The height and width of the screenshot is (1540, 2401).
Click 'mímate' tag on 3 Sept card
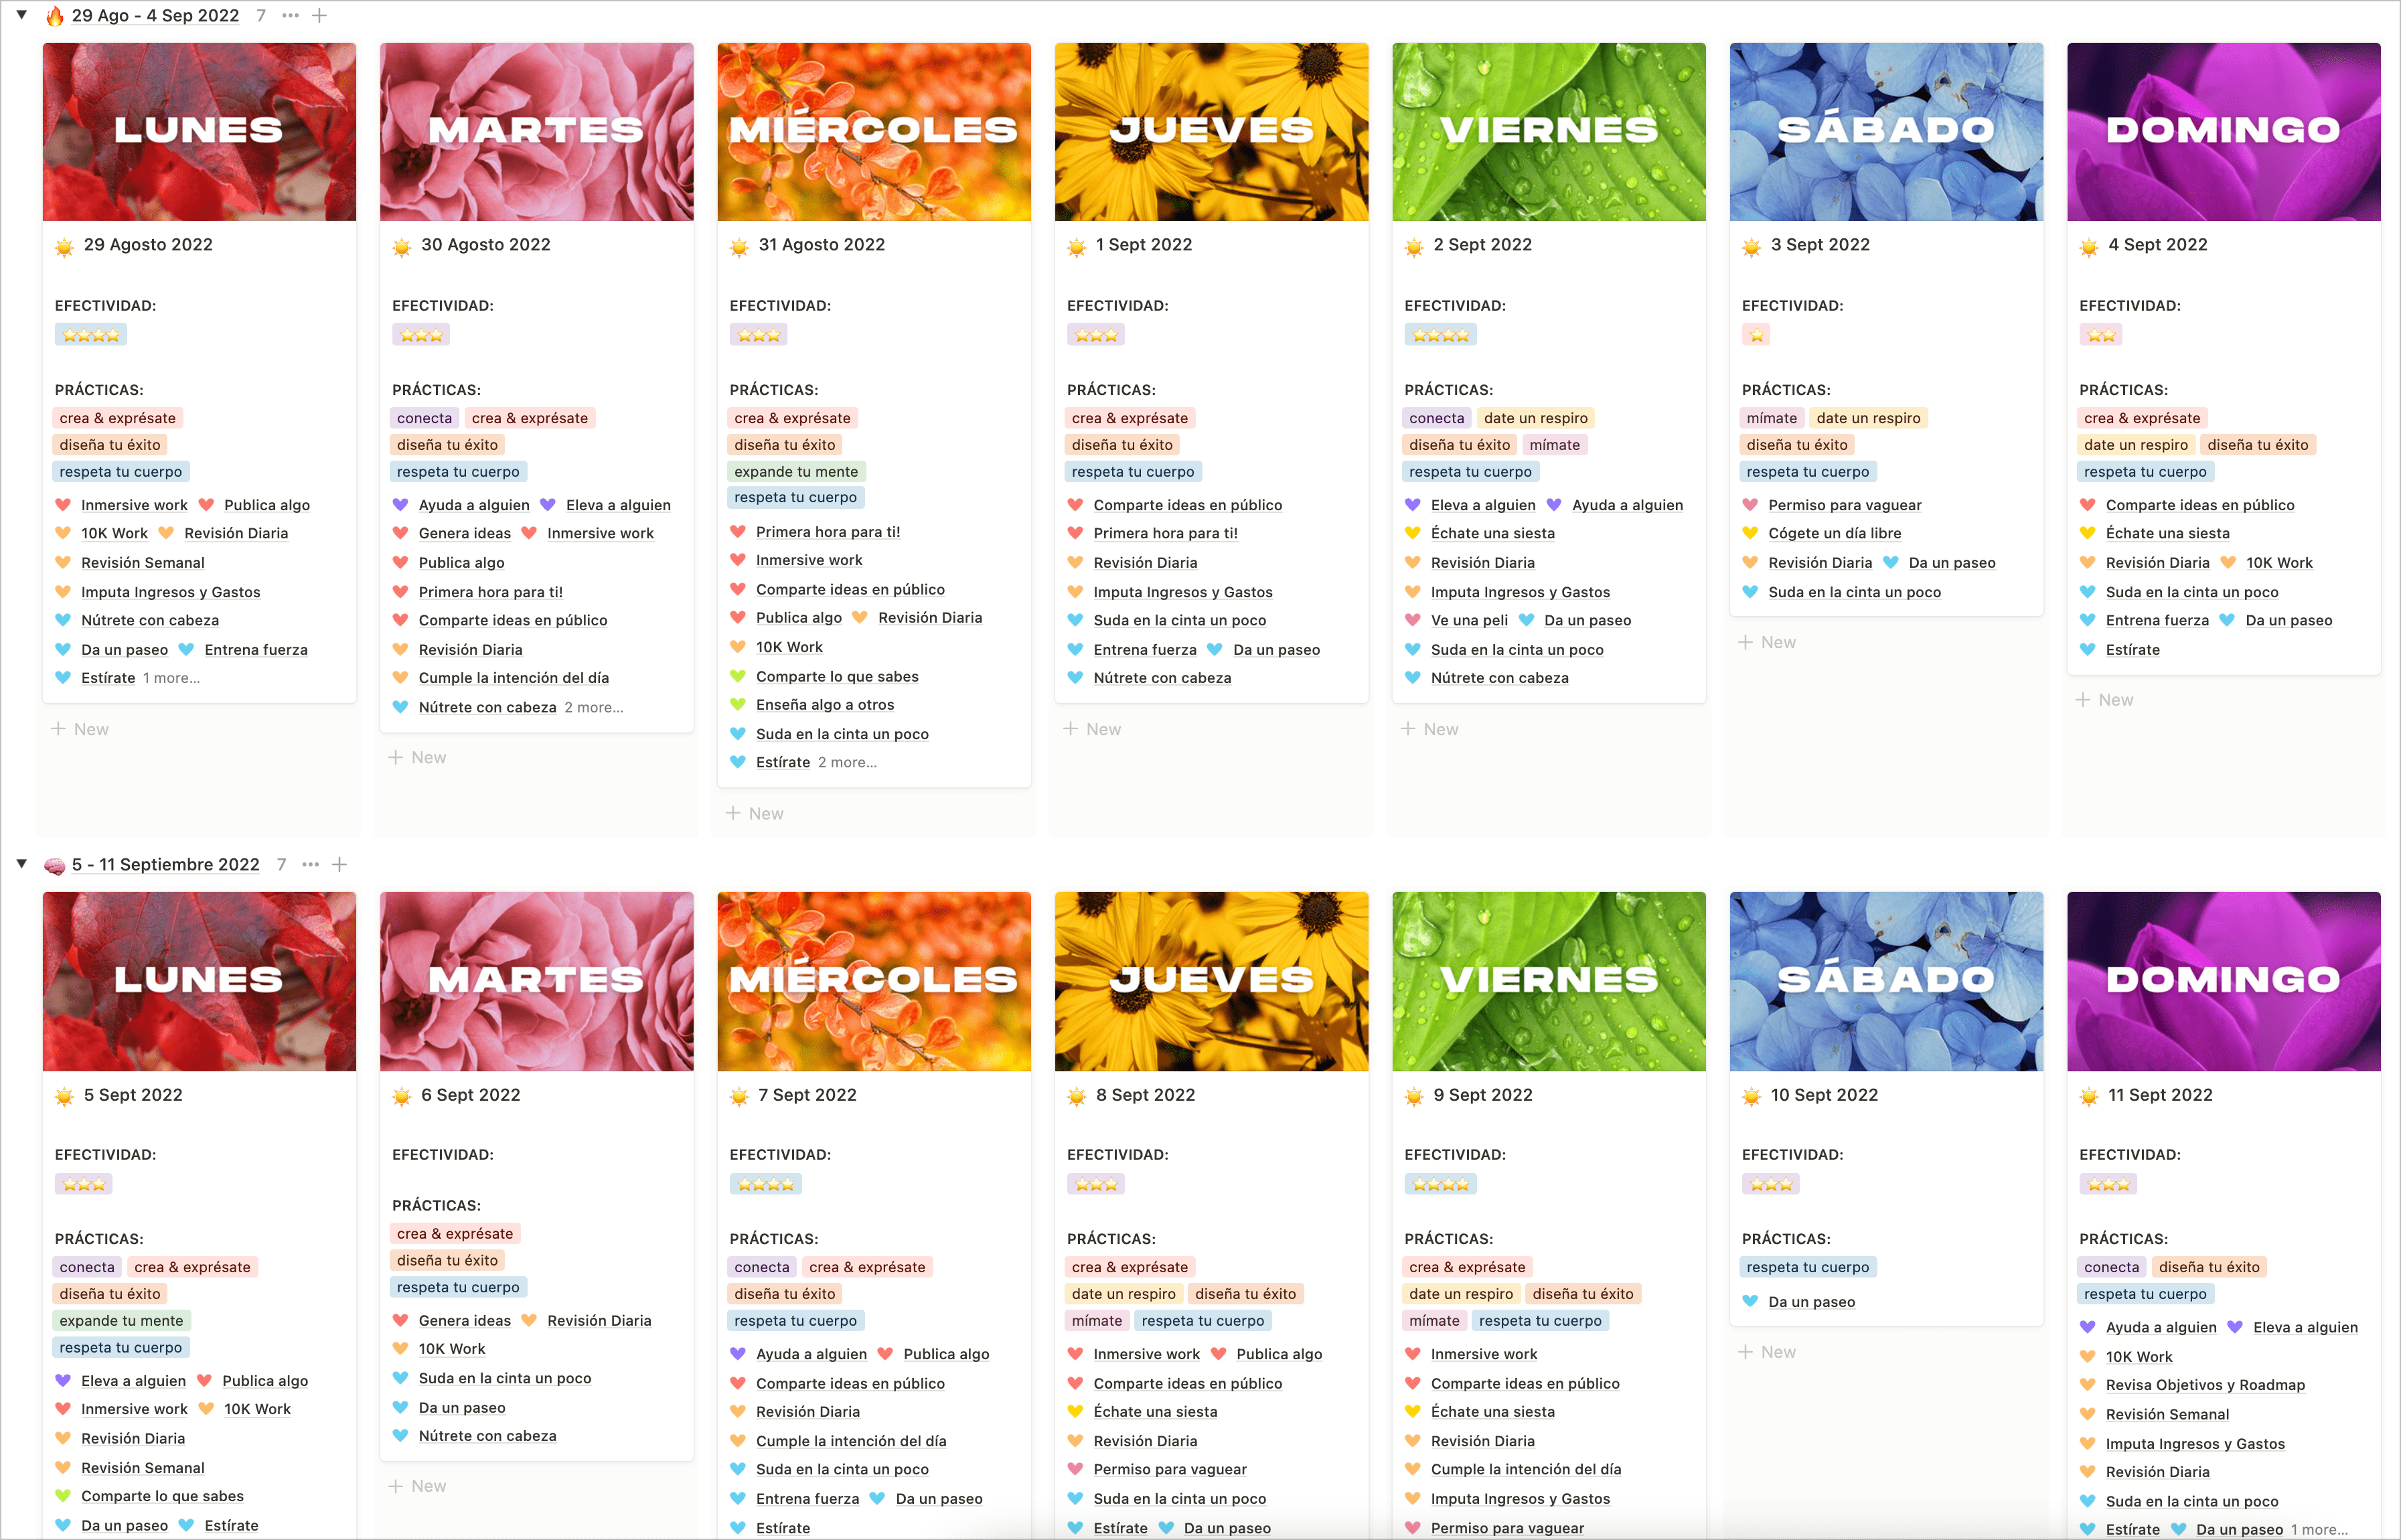pos(1771,418)
